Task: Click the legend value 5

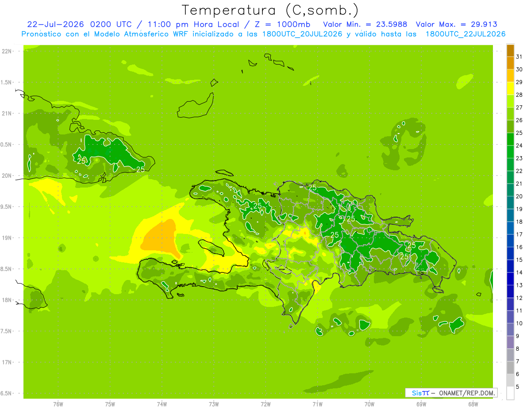Action: pyautogui.click(x=518, y=387)
